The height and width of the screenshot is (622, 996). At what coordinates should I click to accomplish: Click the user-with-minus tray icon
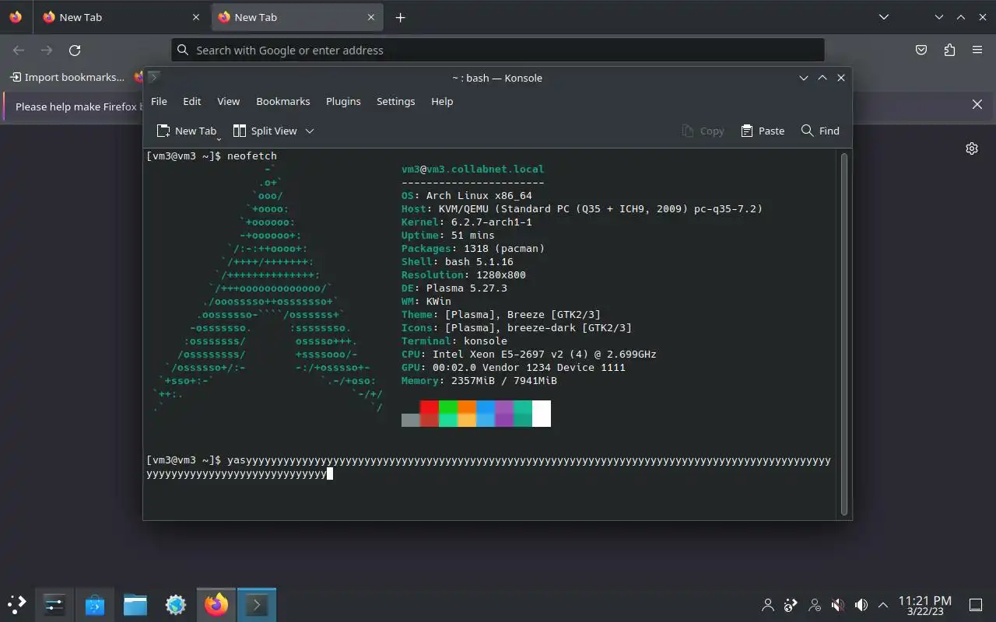(815, 605)
